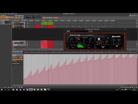This screenshot has width=138, height=104.
Task: Select automation point at start of curve
Action: tap(24, 79)
